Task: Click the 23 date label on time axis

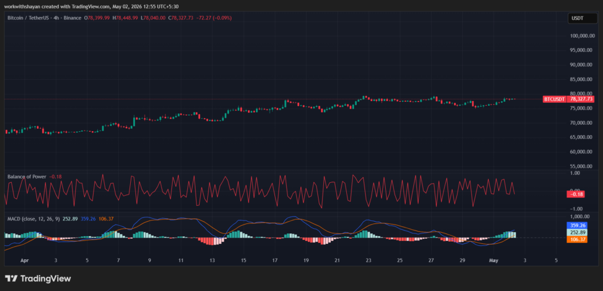Action: point(369,260)
